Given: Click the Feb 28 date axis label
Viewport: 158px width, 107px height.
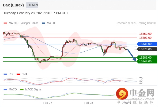Looking at the screenshot, I should coord(88,103).
